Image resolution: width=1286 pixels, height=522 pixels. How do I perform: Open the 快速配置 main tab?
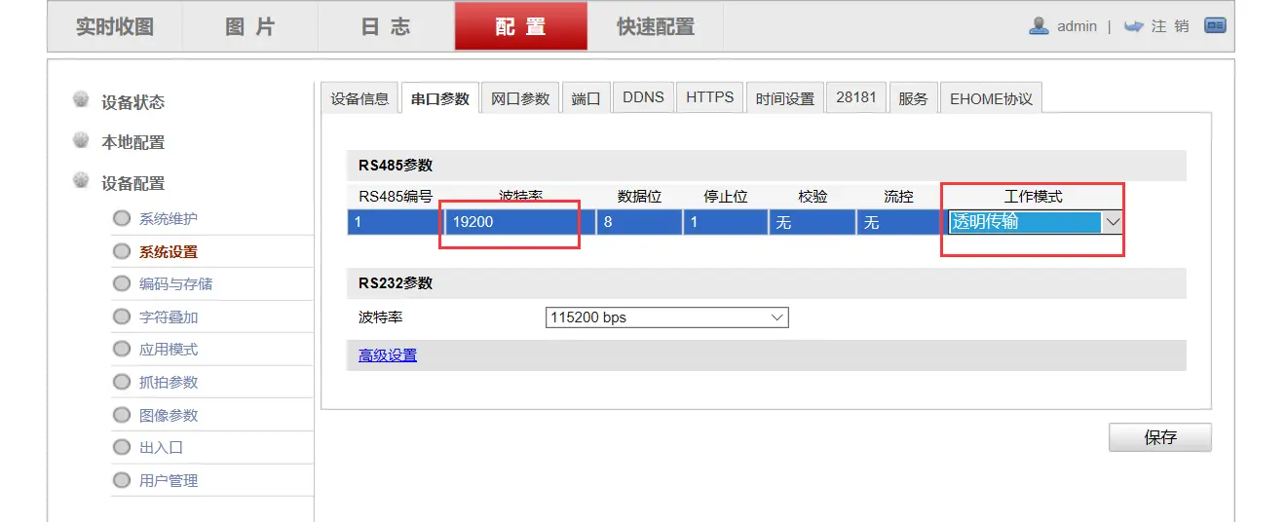(x=656, y=26)
